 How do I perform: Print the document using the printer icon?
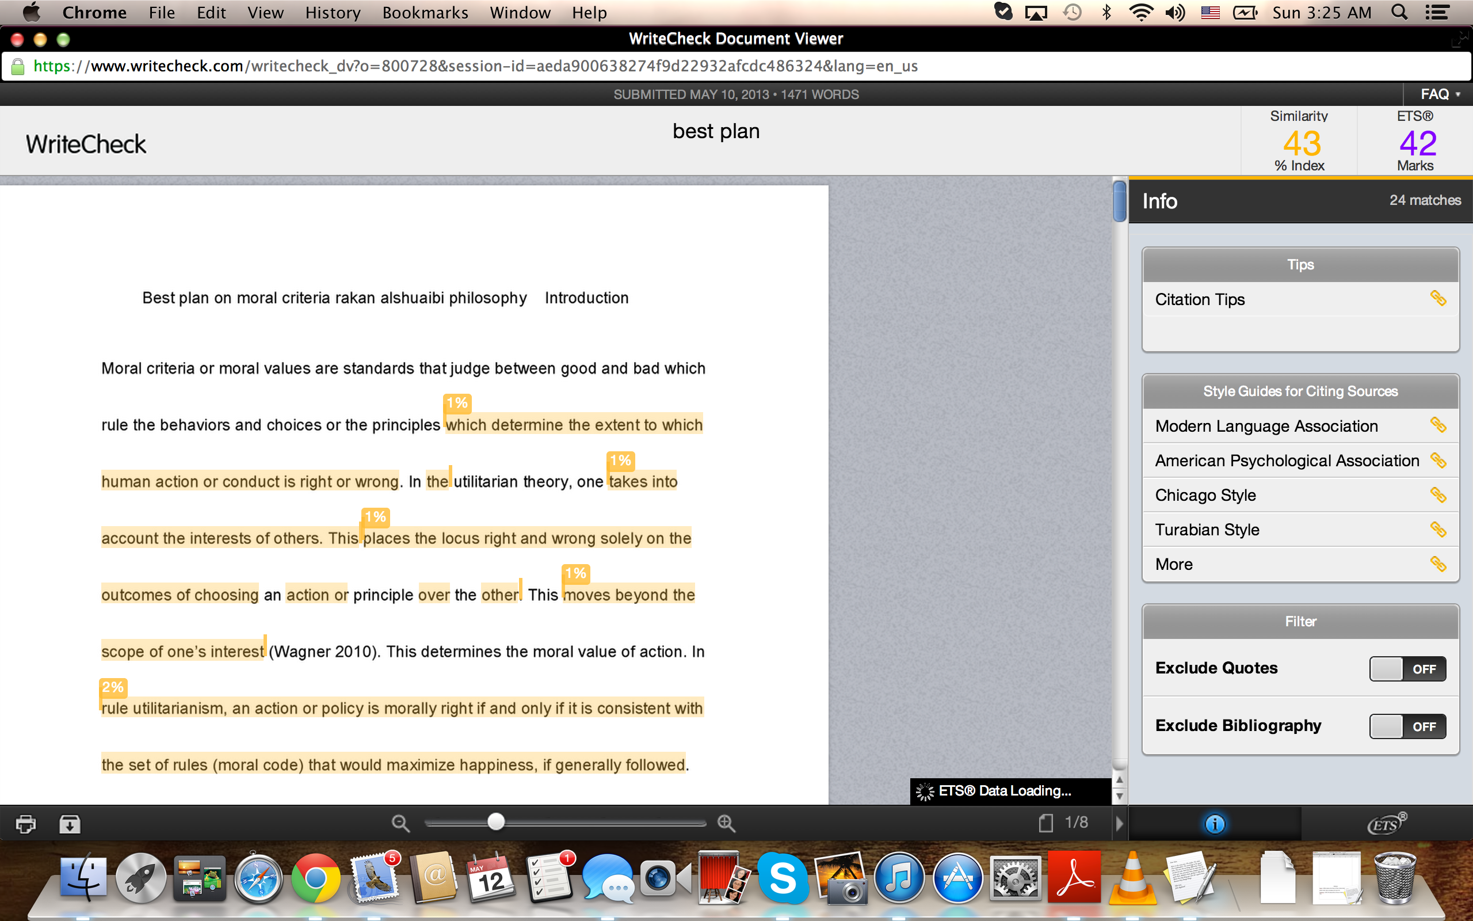coord(25,824)
